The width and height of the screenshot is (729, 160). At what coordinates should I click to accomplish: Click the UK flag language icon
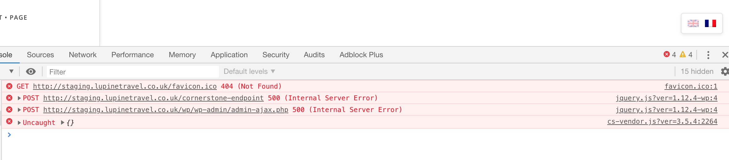tap(693, 23)
